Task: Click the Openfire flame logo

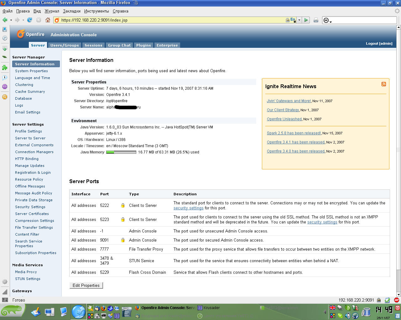Action: tap(21, 34)
